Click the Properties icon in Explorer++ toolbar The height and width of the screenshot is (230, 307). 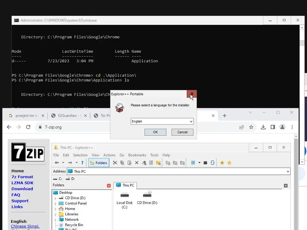(151, 163)
